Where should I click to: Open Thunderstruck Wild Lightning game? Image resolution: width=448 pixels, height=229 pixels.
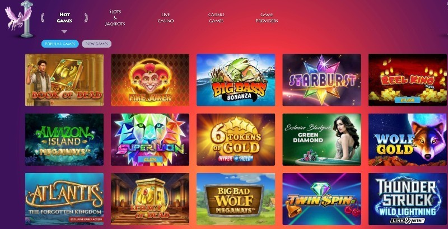pyautogui.click(x=408, y=199)
